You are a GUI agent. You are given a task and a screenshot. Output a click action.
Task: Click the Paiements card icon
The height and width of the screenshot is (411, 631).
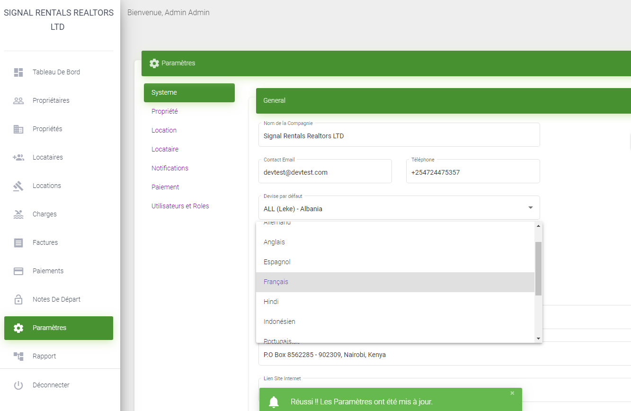(x=18, y=271)
